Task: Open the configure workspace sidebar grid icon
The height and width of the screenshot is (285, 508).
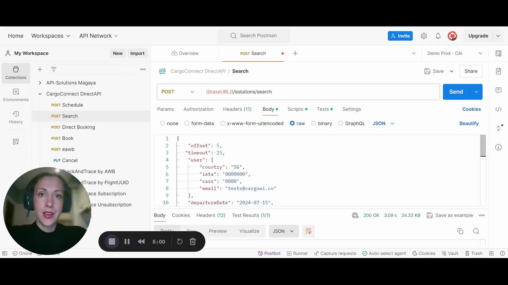Action: [x=16, y=141]
